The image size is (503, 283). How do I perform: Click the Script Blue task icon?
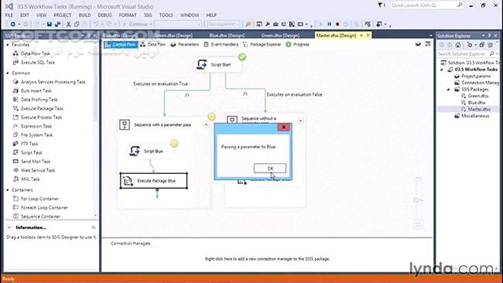click(x=135, y=151)
